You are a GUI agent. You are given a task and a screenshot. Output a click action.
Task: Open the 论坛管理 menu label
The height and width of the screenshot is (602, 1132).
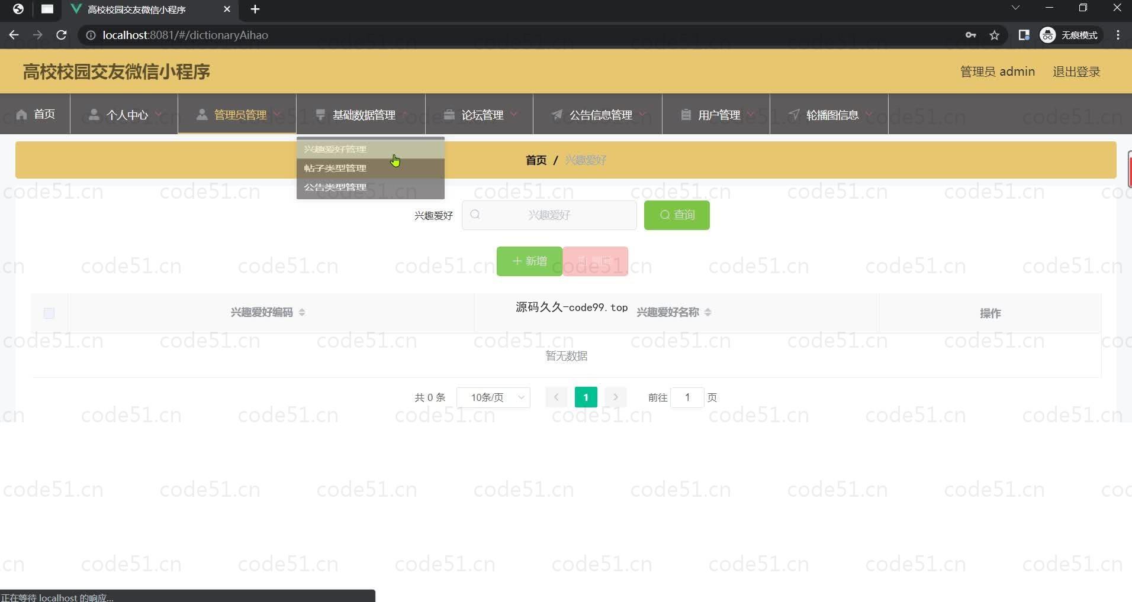(x=483, y=115)
